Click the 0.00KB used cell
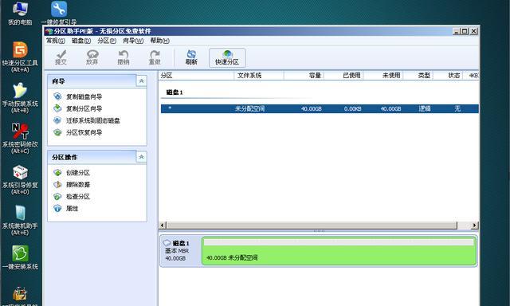The width and height of the screenshot is (510, 306). [352, 108]
